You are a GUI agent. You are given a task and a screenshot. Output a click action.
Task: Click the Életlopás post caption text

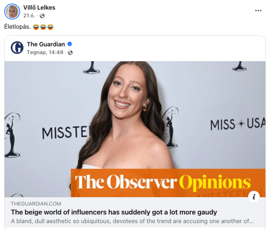point(17,27)
